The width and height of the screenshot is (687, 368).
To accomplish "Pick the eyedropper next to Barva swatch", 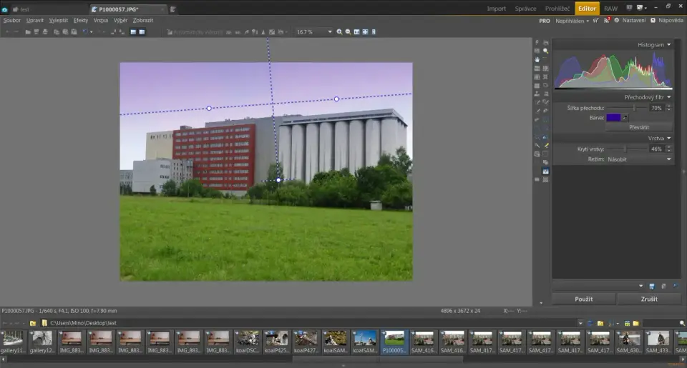I will [625, 117].
